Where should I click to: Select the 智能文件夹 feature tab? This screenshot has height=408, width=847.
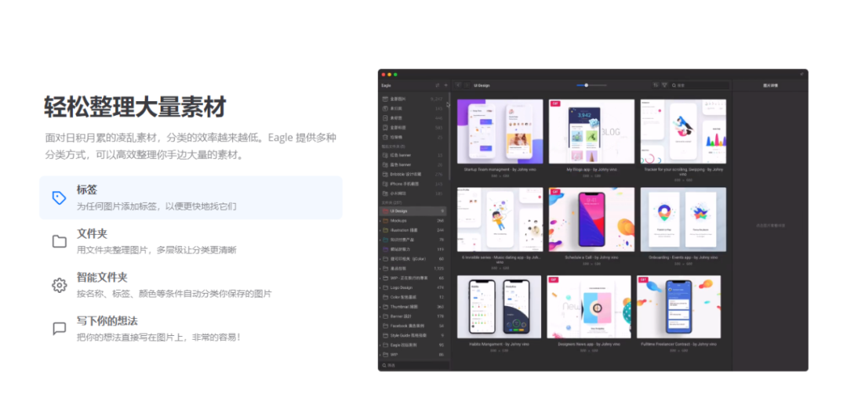click(191, 285)
